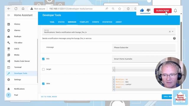Open the browser home page icon
The width and height of the screenshot is (189, 106).
point(23,9)
